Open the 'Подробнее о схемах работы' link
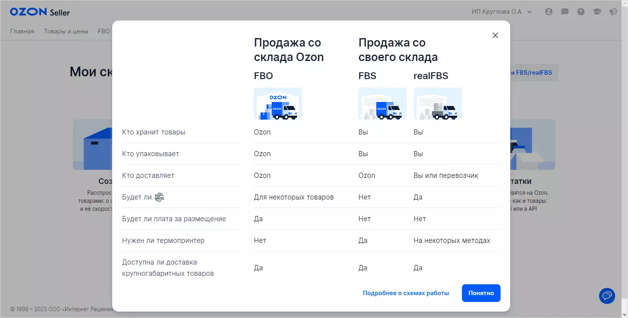 406,293
